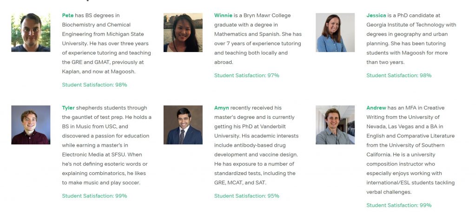
Task: Click Jessica's Student Satisfaction 98% text
Action: [399, 76]
